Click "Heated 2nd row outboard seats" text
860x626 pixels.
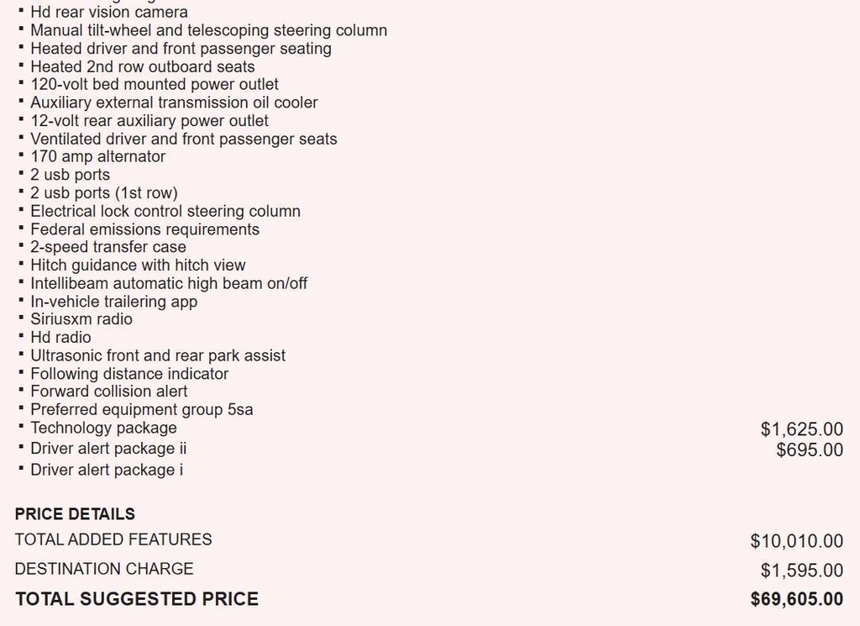(142, 66)
